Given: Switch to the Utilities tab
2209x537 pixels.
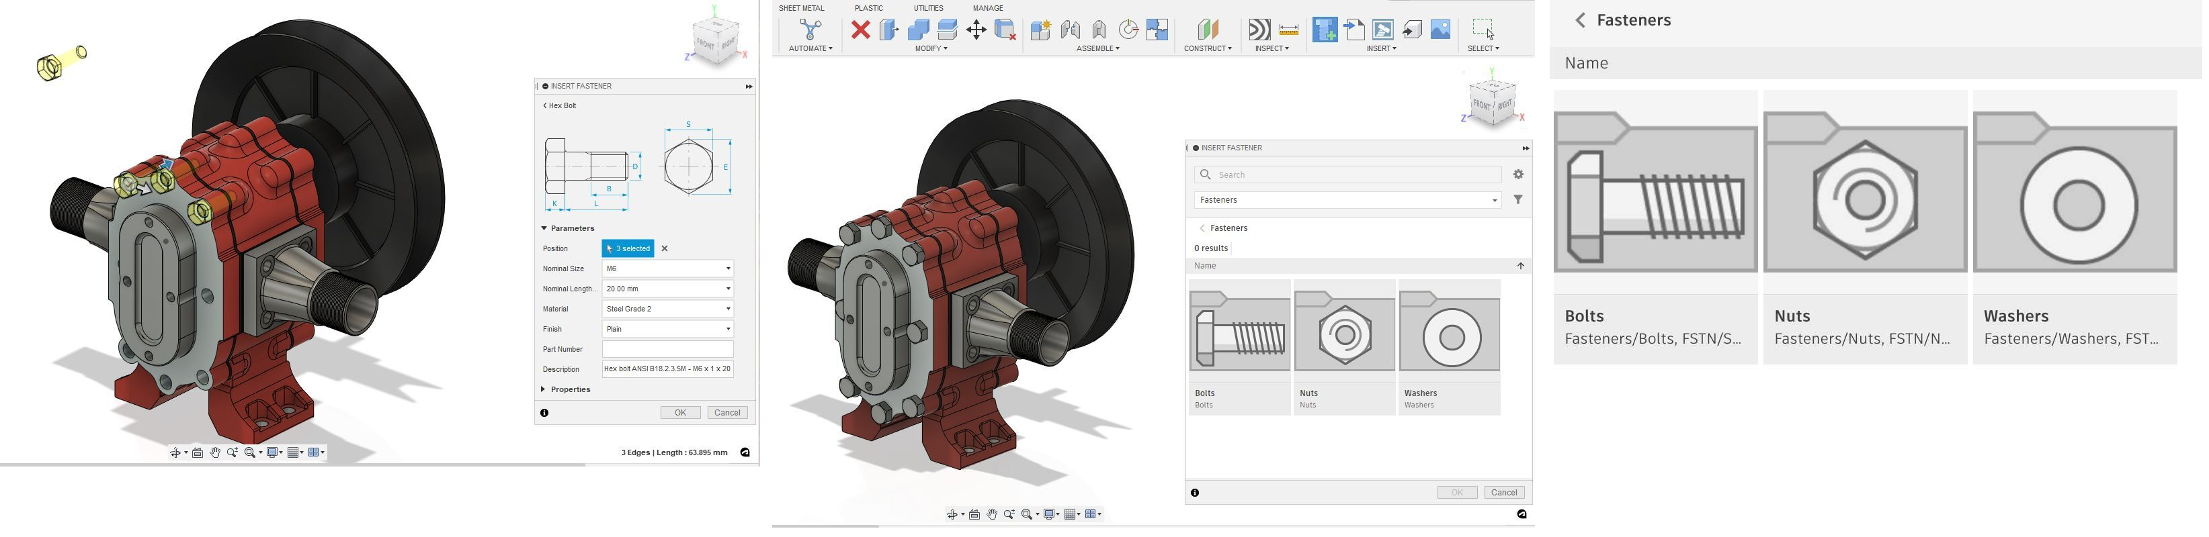Looking at the screenshot, I should [929, 7].
